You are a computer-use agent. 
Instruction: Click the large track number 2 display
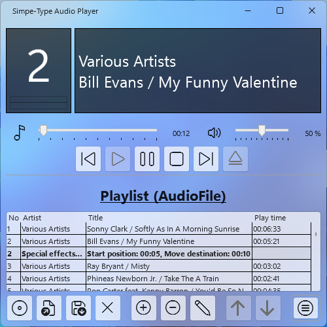pyautogui.click(x=39, y=65)
